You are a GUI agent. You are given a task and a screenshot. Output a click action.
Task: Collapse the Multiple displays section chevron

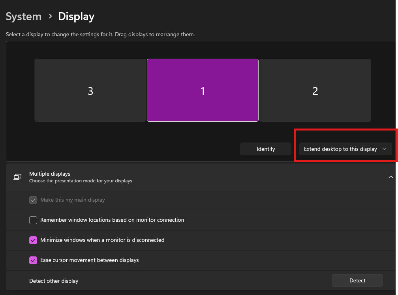point(390,177)
